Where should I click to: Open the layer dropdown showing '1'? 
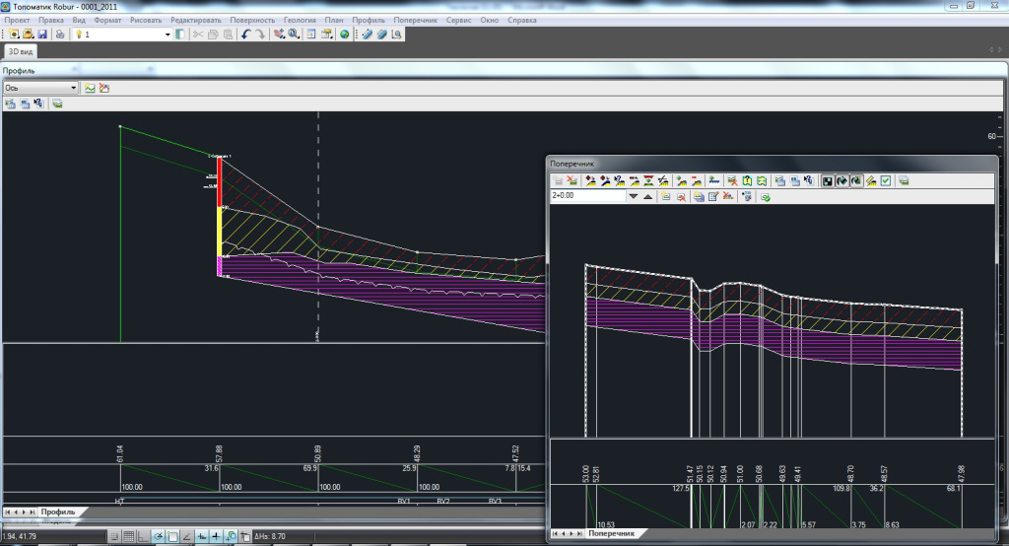pos(167,34)
